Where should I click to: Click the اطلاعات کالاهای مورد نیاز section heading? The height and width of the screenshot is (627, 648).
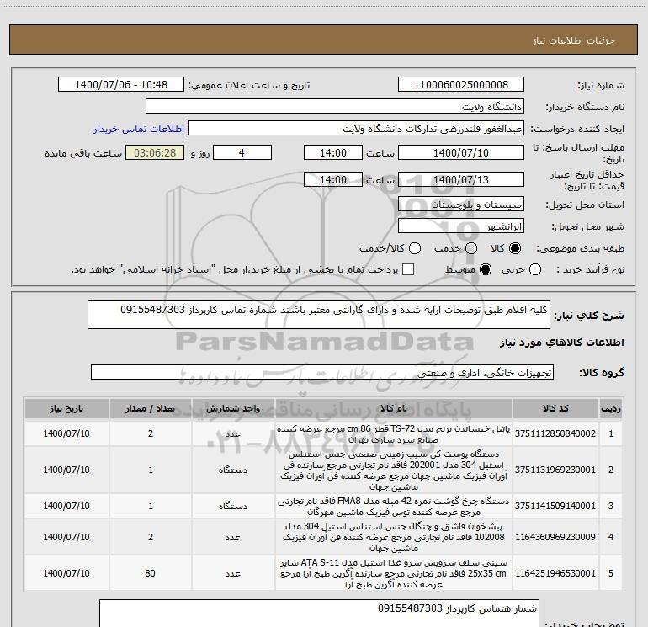coord(561,343)
